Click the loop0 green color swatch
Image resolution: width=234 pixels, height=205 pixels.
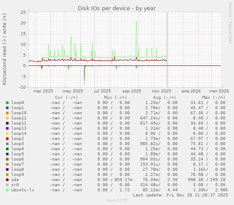point(7,103)
